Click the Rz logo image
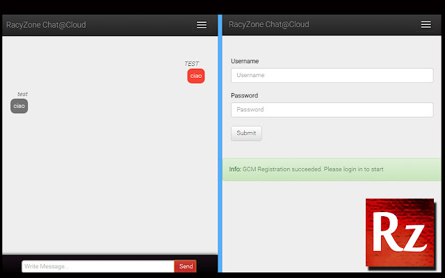445x278 pixels. pos(400,234)
